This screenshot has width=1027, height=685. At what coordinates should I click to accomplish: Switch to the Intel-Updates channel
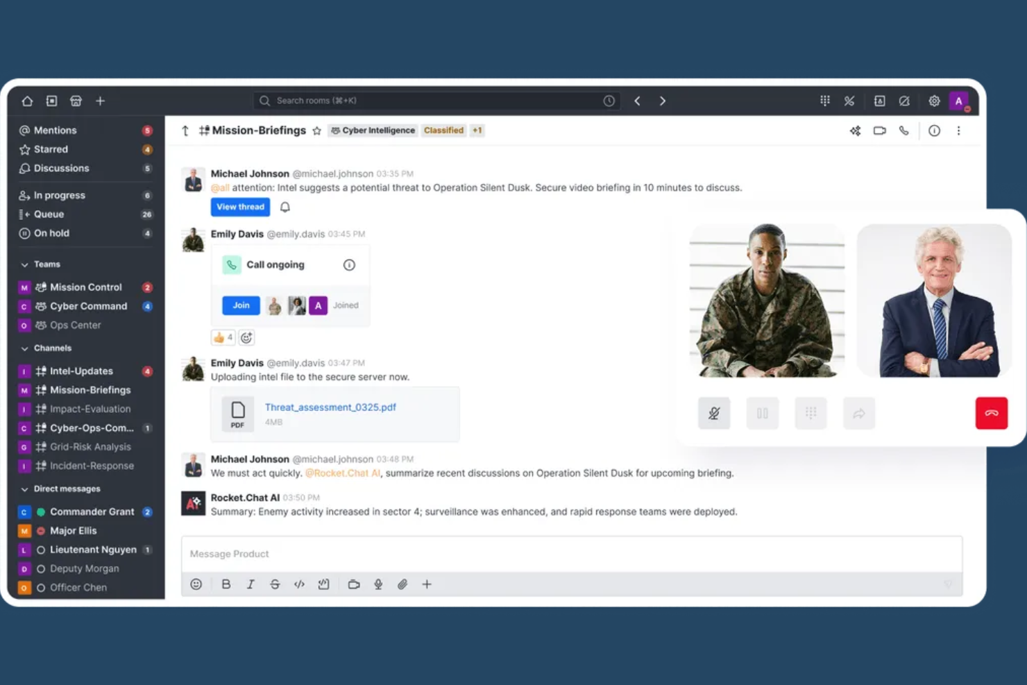click(x=81, y=371)
